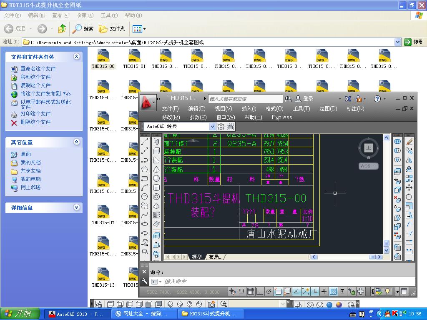Select the Rectangle drawing tool
427x320 pixels.
145,177
